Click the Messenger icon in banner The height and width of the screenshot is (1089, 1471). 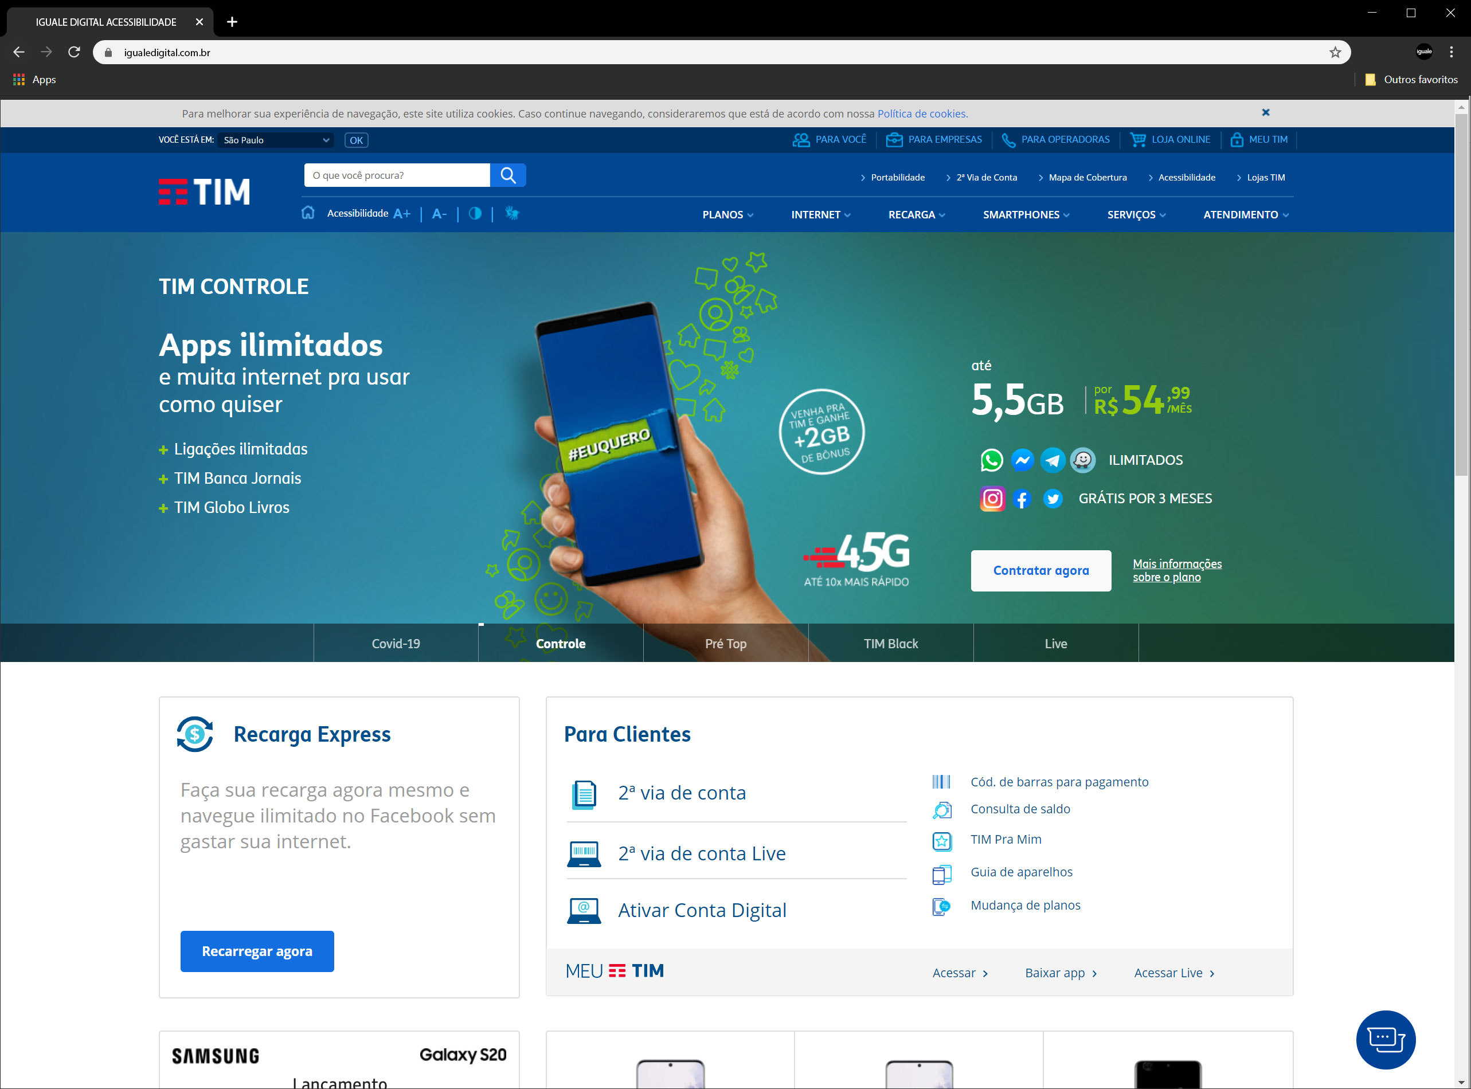[x=1022, y=460]
